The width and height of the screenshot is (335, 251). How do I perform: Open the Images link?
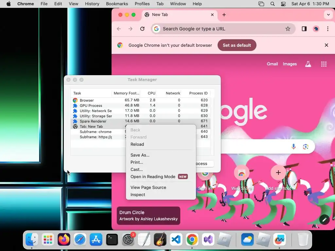pyautogui.click(x=290, y=64)
